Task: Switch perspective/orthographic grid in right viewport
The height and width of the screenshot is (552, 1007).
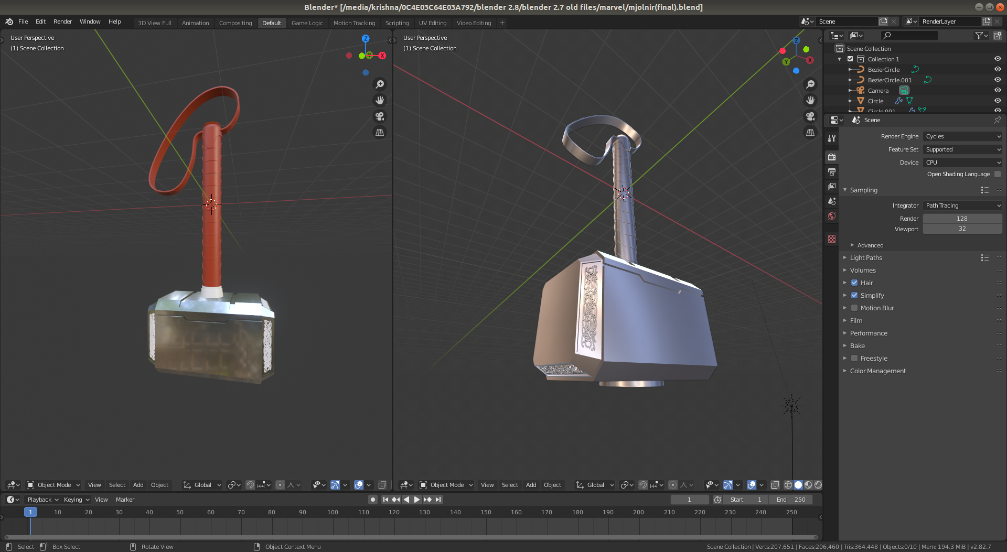Action: (x=810, y=133)
